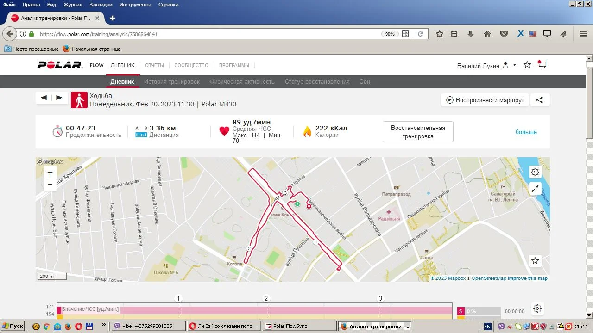This screenshot has height=333, width=593.
Task: Go to the Сообщество section
Action: 191,65
